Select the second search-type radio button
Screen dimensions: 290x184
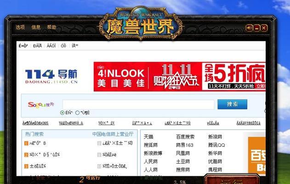point(78,113)
